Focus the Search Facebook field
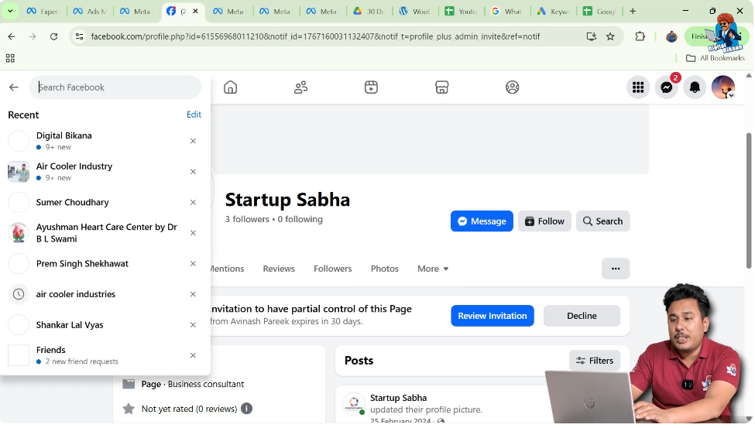 coord(115,87)
